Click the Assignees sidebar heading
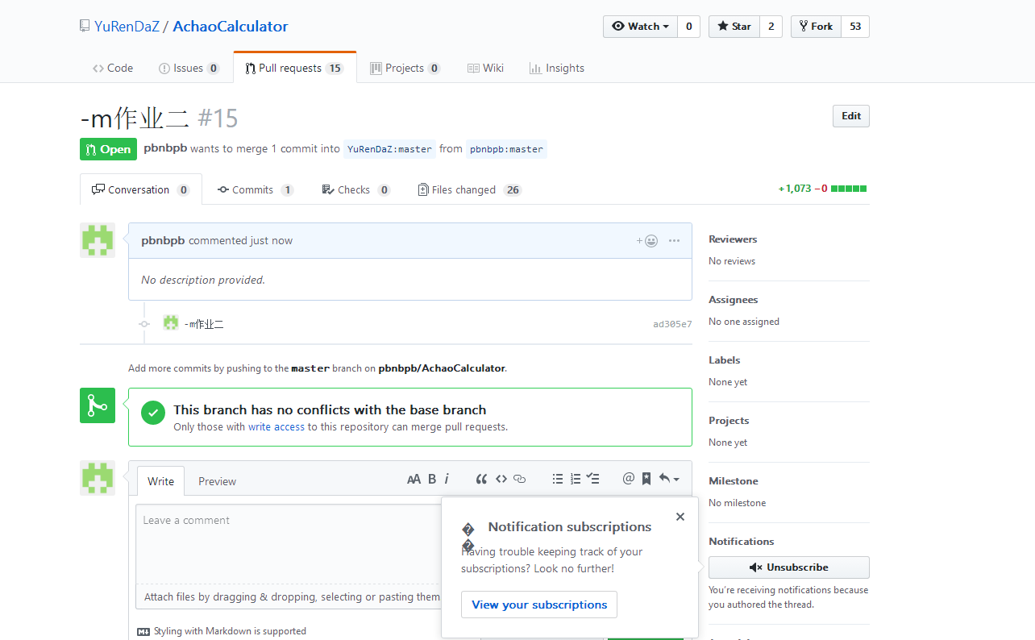 click(x=734, y=300)
